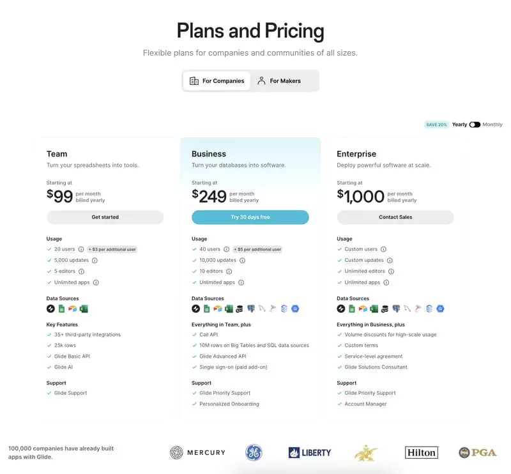Viewport: 511px width, 474px height.
Task: Click the BigQuery icon in Enterprise Data Sources
Action: tap(440, 309)
